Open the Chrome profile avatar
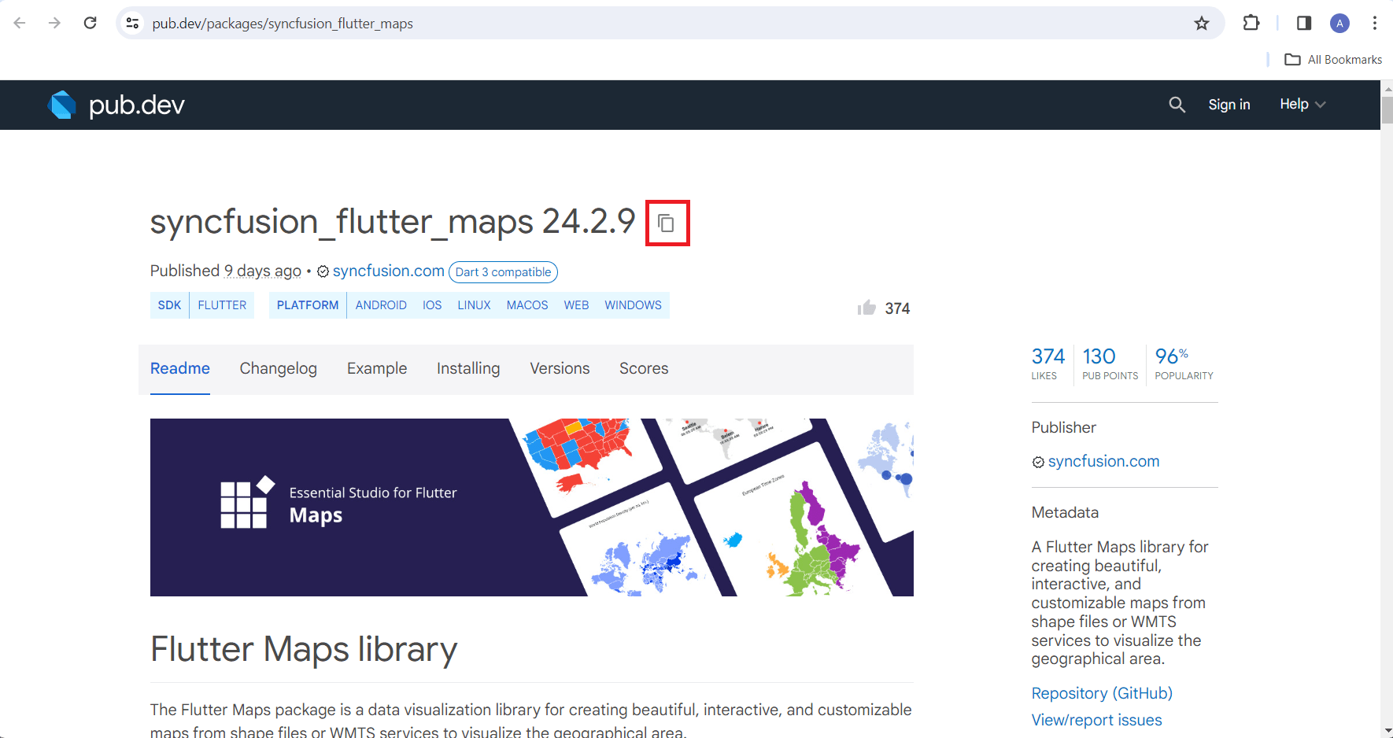1393x738 pixels. pos(1339,23)
